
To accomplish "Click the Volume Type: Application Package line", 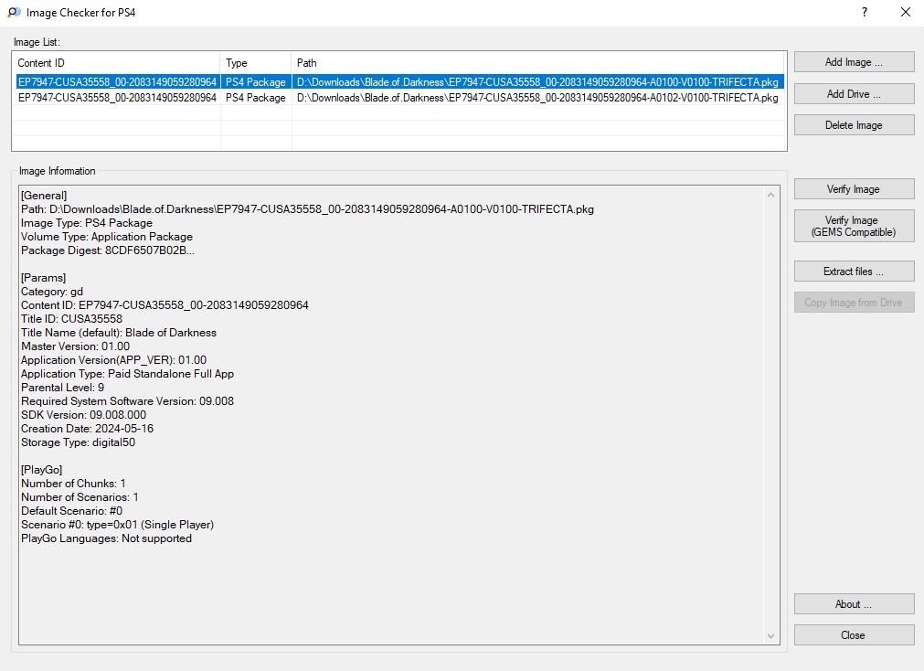I will 107,237.
